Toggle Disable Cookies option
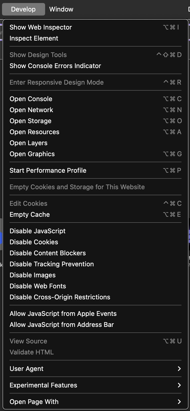Image resolution: width=190 pixels, height=411 pixels. [x=34, y=242]
